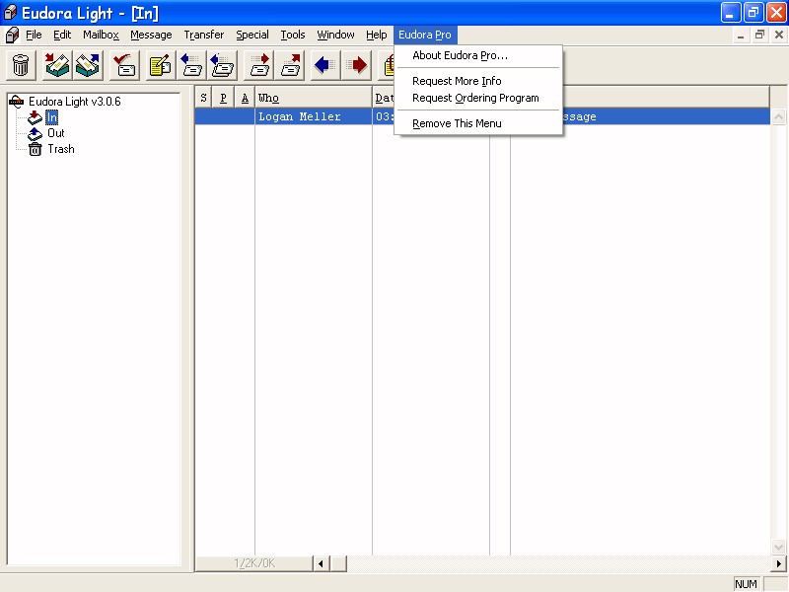Go to next message with red arrow
The image size is (789, 592).
(356, 65)
